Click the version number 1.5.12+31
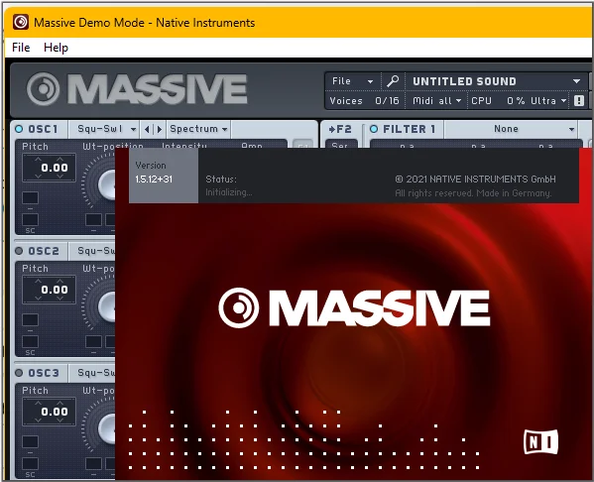Screen dimensions: 594x482 pos(154,179)
